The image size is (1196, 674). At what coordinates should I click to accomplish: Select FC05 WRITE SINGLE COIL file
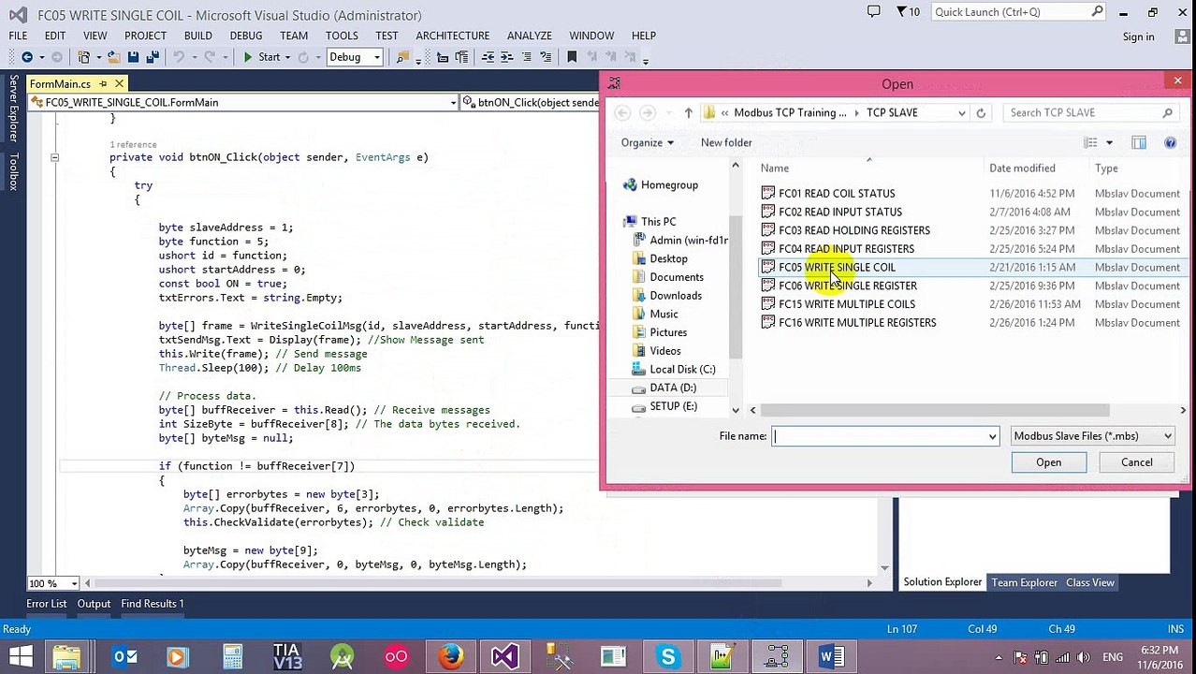(x=837, y=267)
